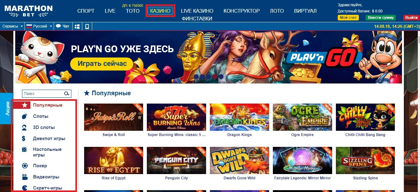Open the mobile version phone icon

click(x=87, y=27)
